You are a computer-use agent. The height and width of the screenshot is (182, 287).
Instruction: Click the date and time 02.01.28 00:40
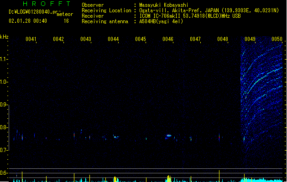click(28, 21)
